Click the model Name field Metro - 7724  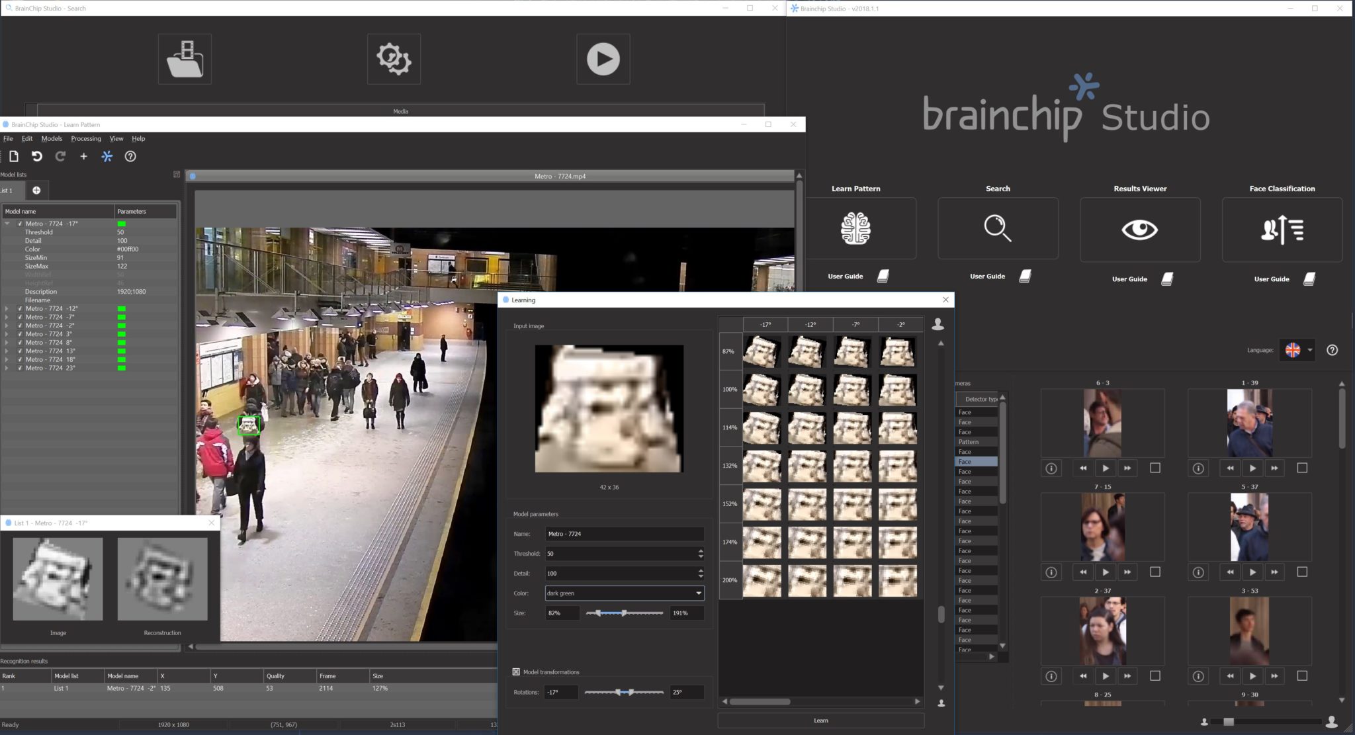point(625,534)
